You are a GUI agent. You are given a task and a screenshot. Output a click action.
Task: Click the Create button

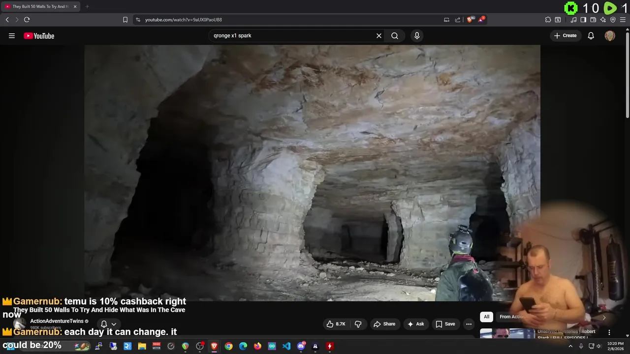pos(565,35)
